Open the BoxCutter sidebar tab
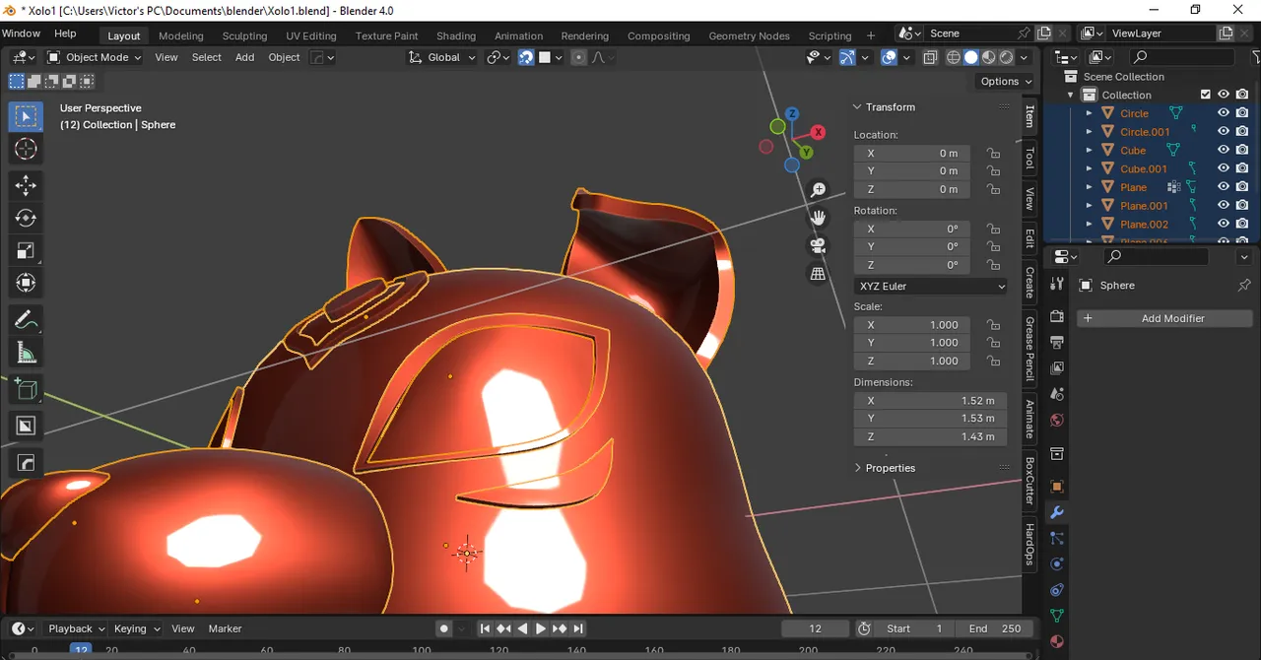This screenshot has height=660, width=1261. coord(1029,480)
